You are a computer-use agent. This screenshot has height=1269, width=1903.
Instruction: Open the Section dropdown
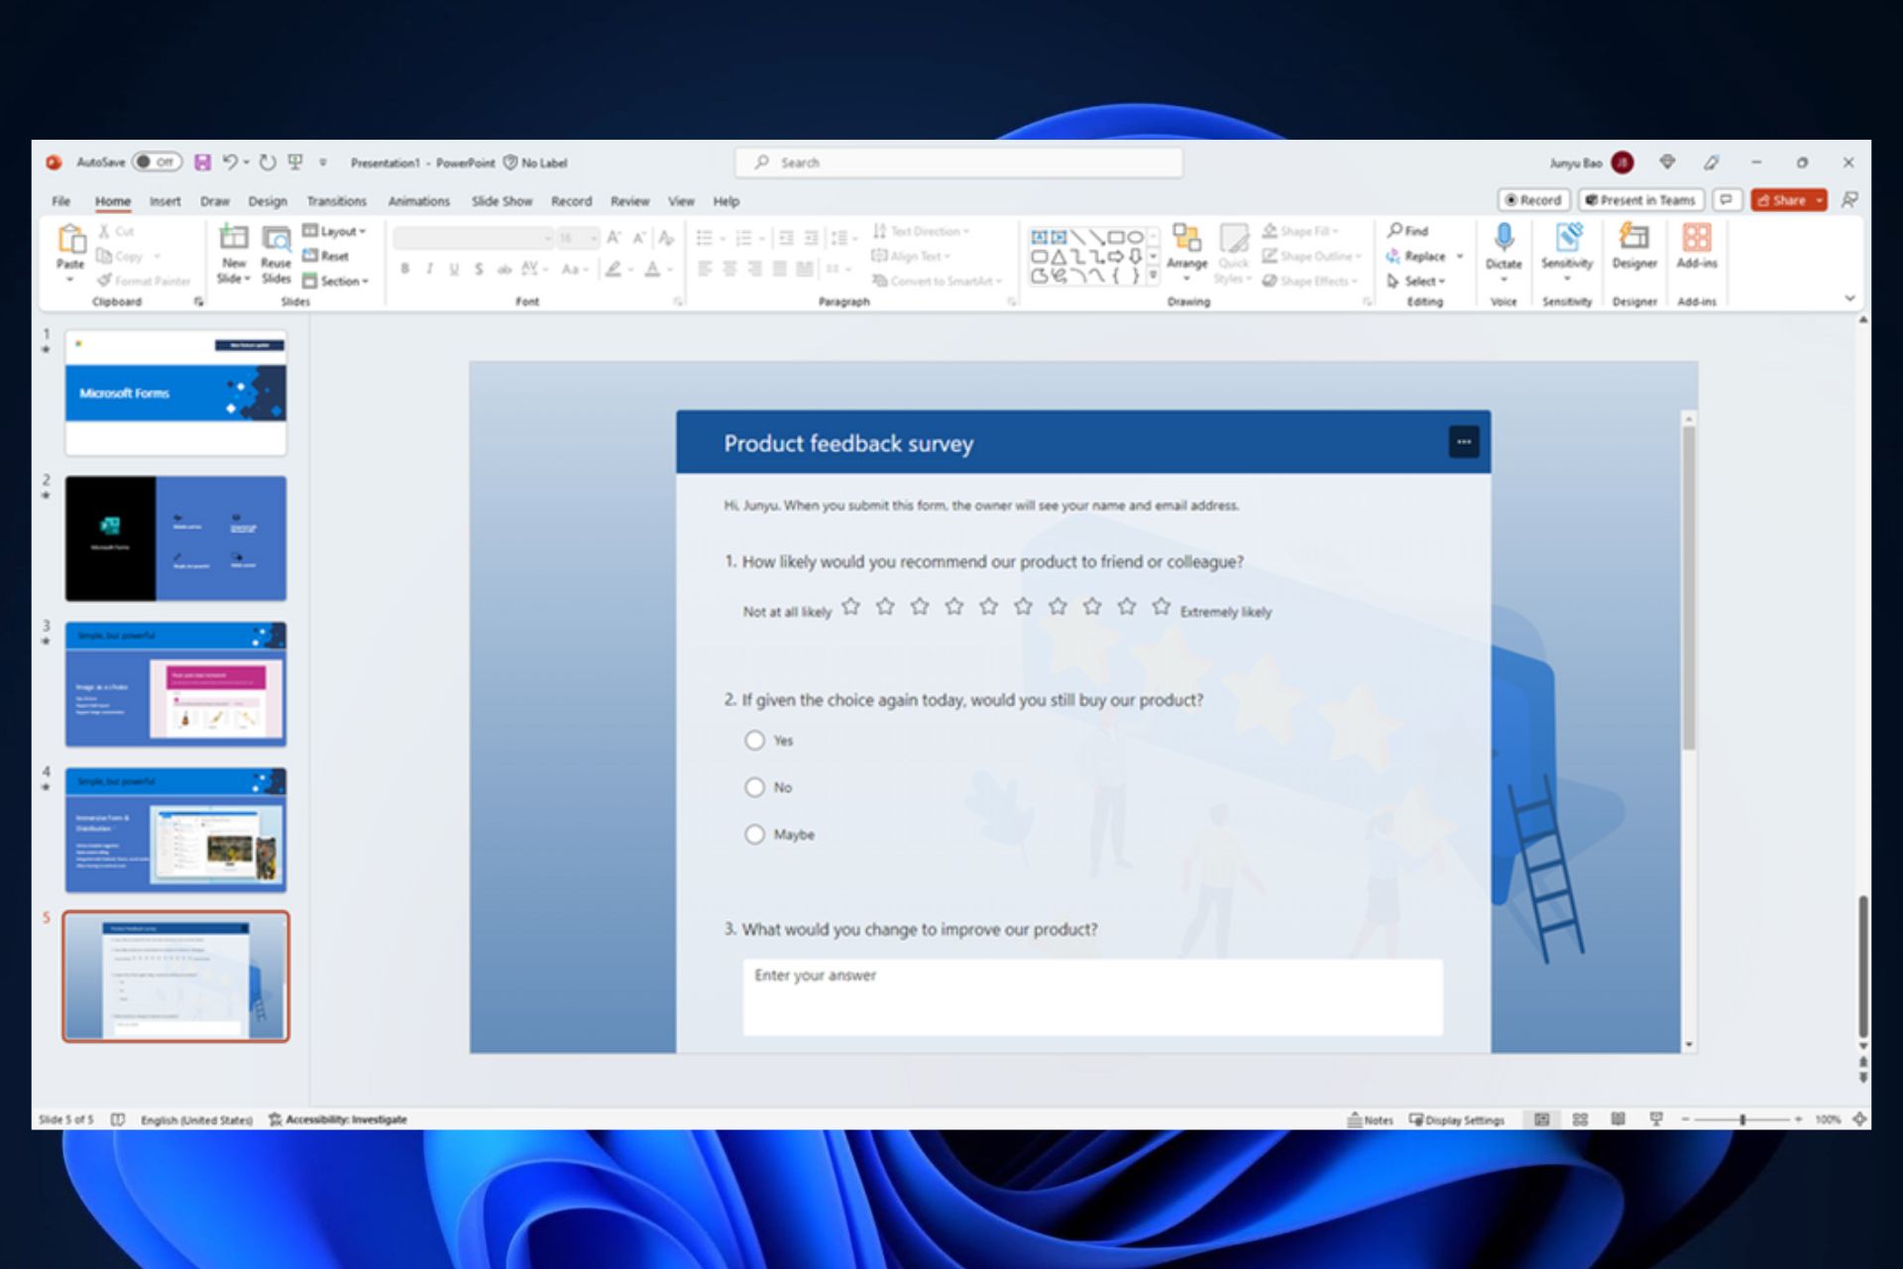pyautogui.click(x=340, y=282)
